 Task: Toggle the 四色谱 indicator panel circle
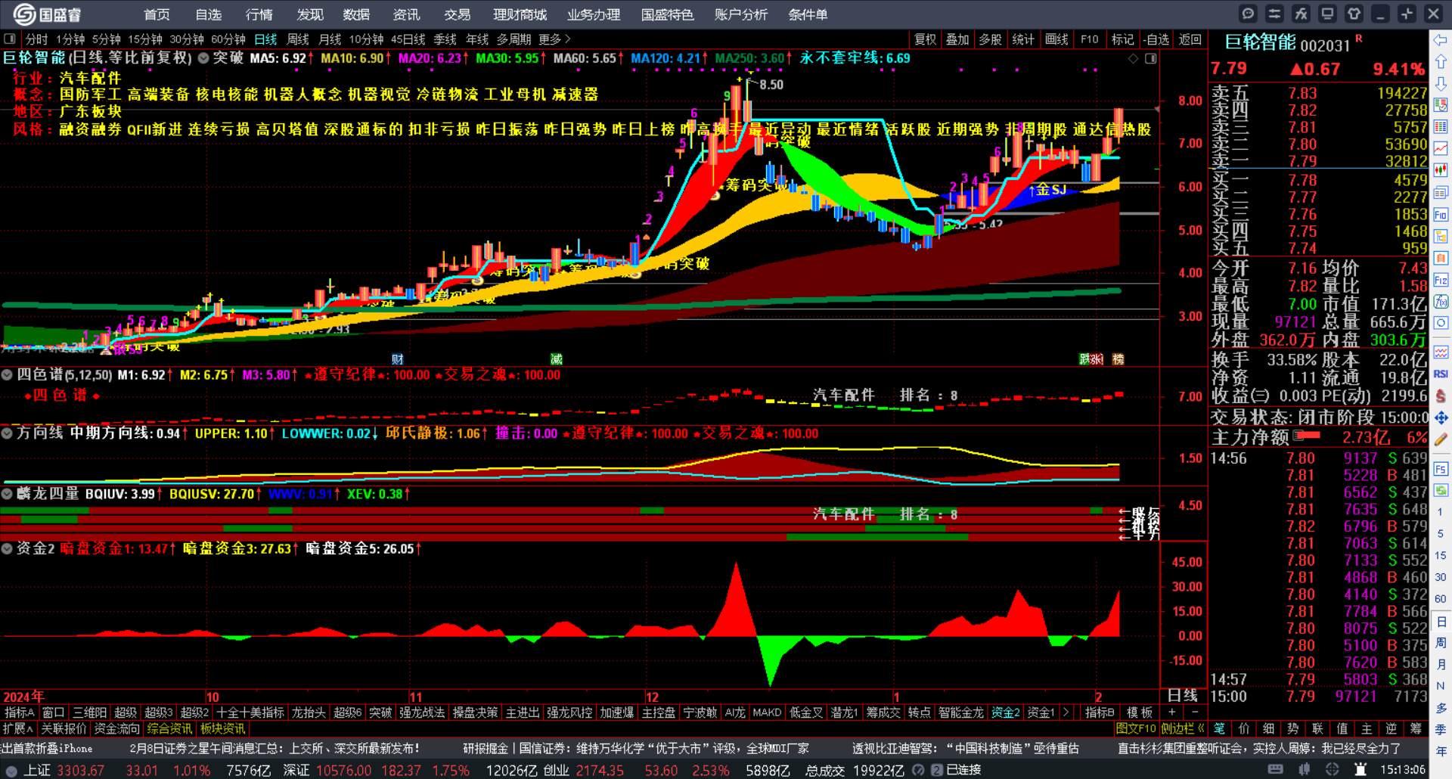pos(7,374)
